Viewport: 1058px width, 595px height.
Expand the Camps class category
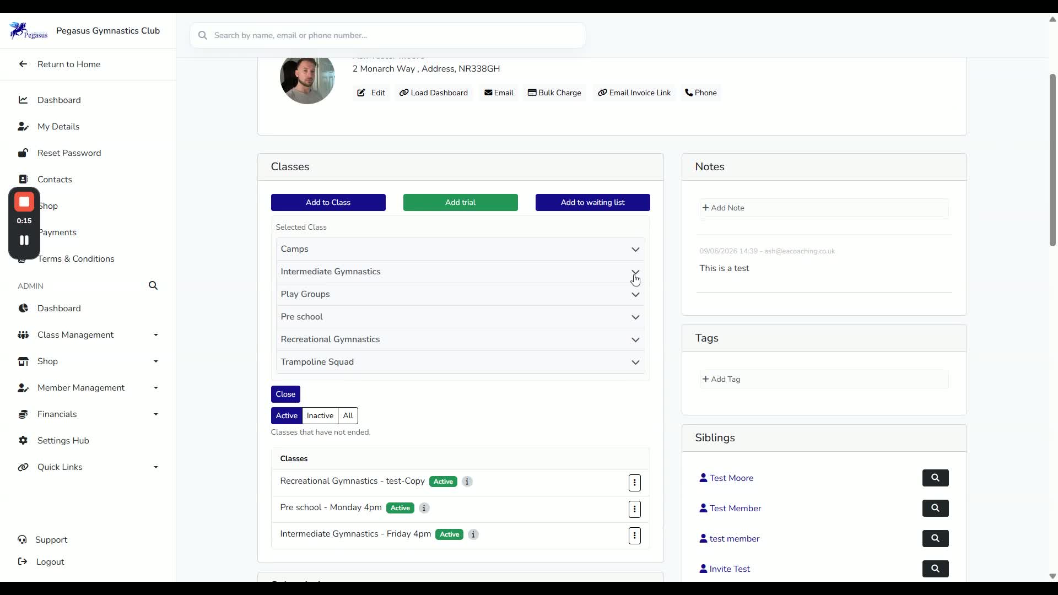[460, 249]
